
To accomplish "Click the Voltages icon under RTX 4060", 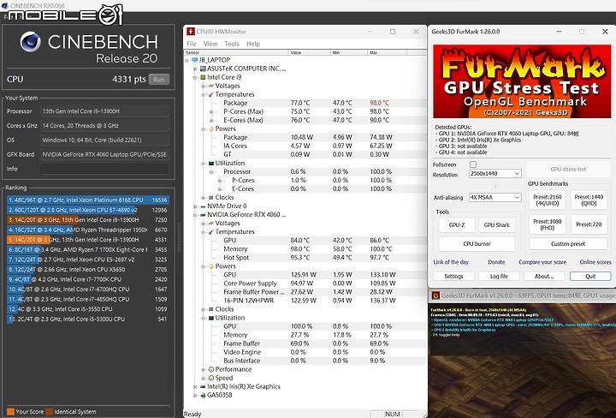I will (211, 224).
